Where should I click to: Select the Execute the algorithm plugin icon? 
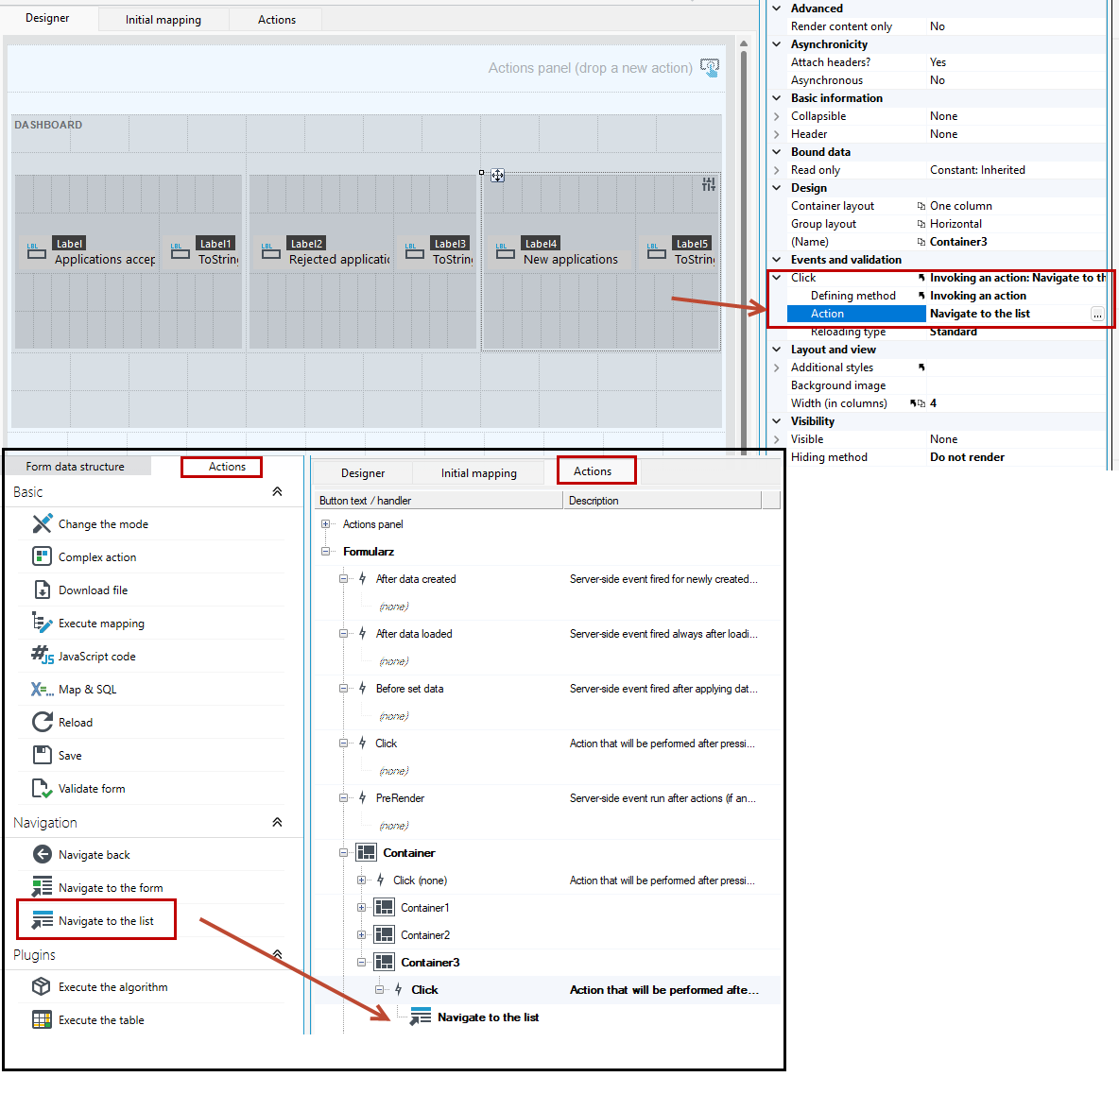tap(42, 986)
